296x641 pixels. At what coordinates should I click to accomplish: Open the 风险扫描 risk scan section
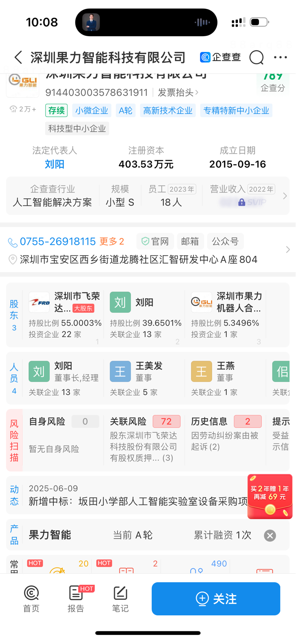point(14,440)
